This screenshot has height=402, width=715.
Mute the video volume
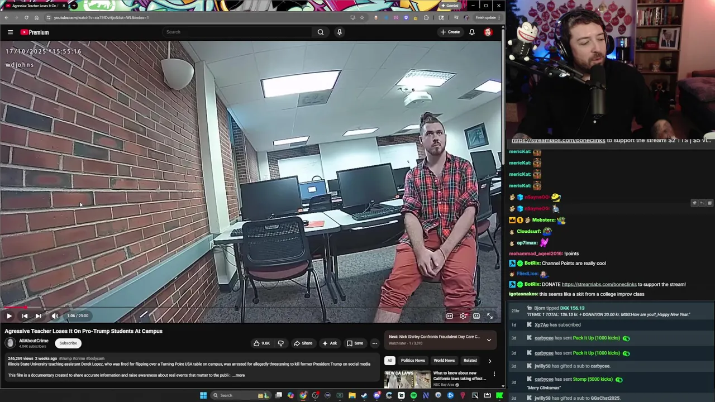coord(55,316)
